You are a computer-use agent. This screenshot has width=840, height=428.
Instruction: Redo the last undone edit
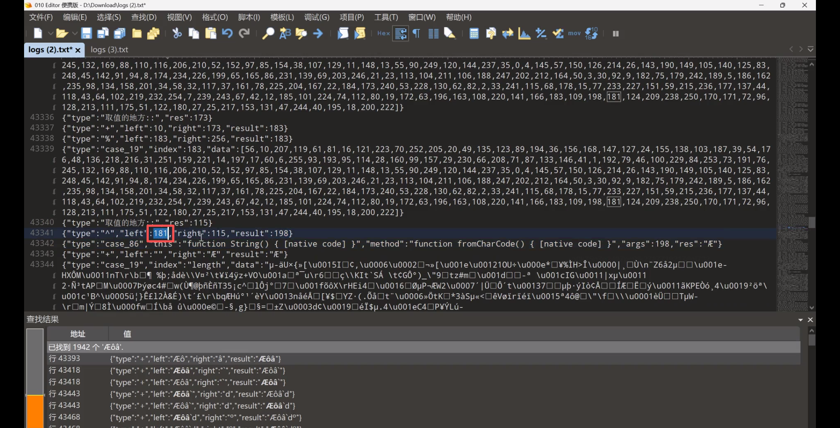244,33
